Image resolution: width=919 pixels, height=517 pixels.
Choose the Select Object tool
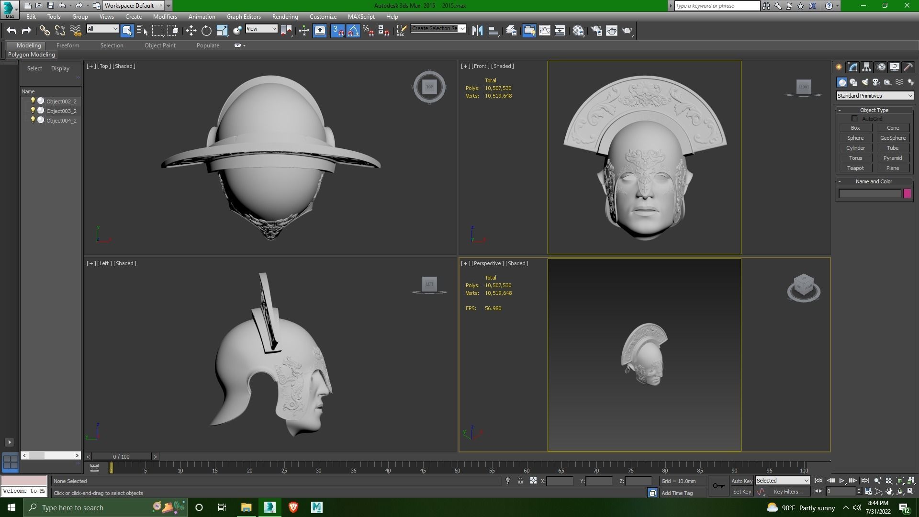[127, 31]
